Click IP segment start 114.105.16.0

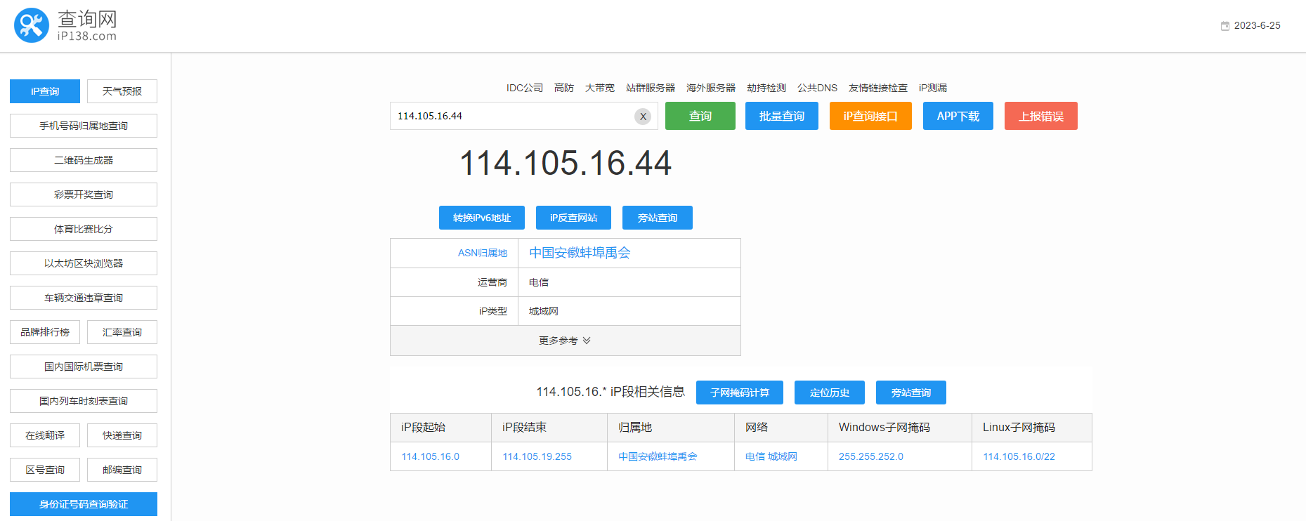pos(431,456)
